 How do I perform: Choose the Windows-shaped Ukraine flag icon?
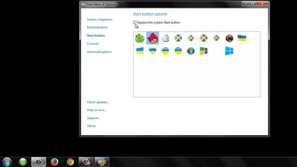tap(140, 51)
